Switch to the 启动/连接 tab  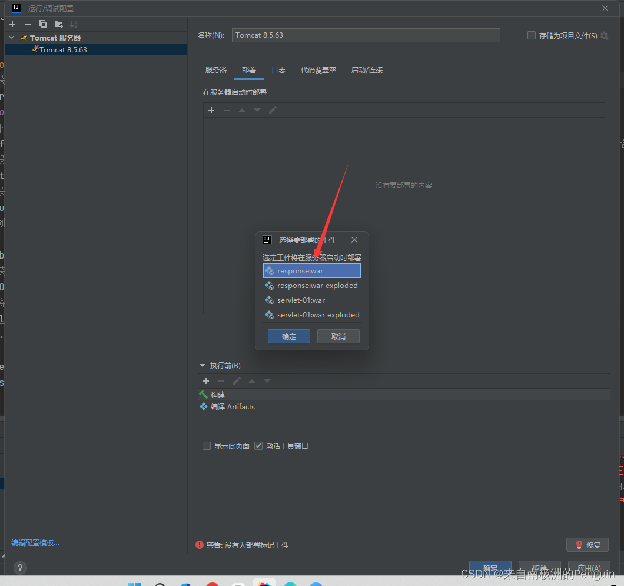click(367, 70)
